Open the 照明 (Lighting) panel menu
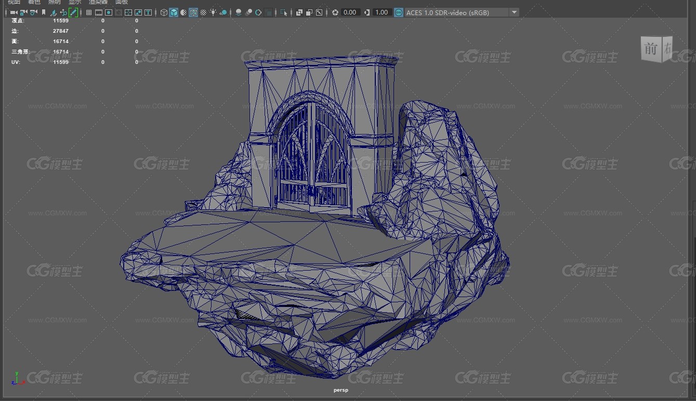This screenshot has width=696, height=401. [55, 2]
